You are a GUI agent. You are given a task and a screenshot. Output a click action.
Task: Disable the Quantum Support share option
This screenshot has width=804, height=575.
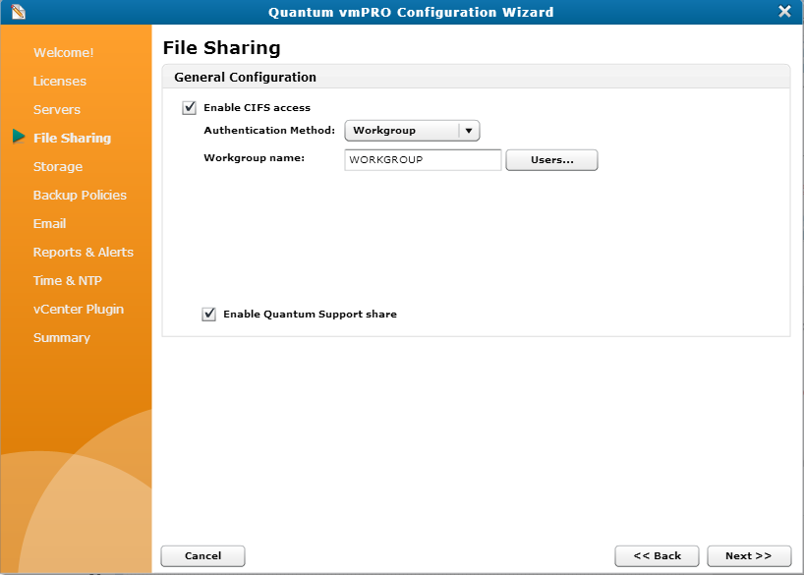tap(208, 314)
